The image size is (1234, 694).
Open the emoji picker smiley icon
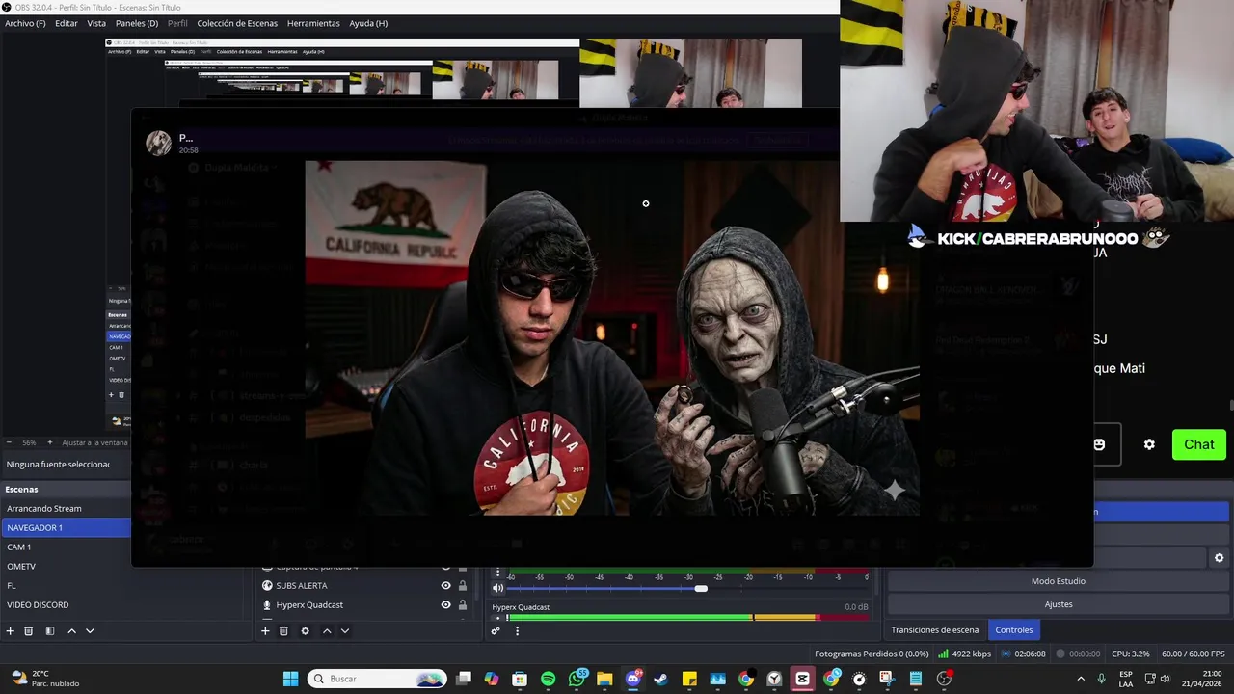[x=1099, y=444]
